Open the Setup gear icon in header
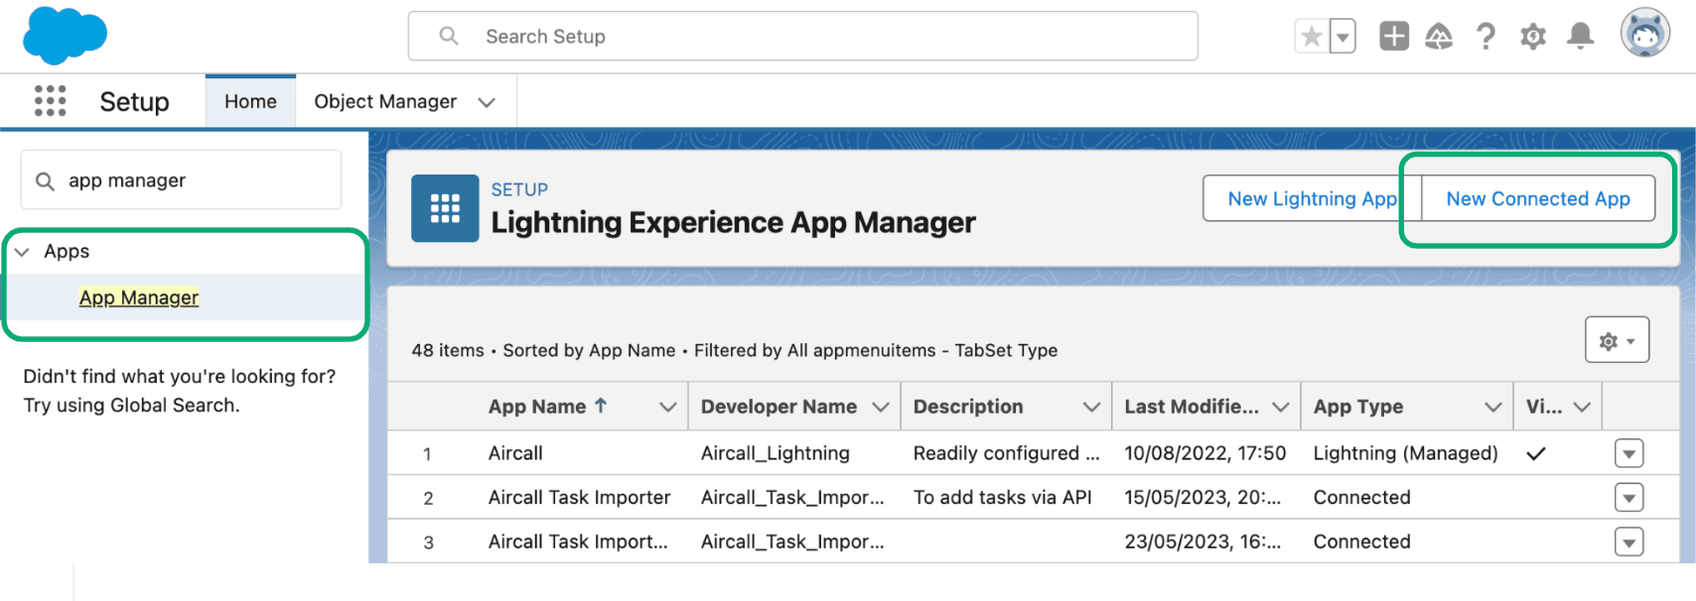Screen dimensions: 1696x601 [1532, 37]
